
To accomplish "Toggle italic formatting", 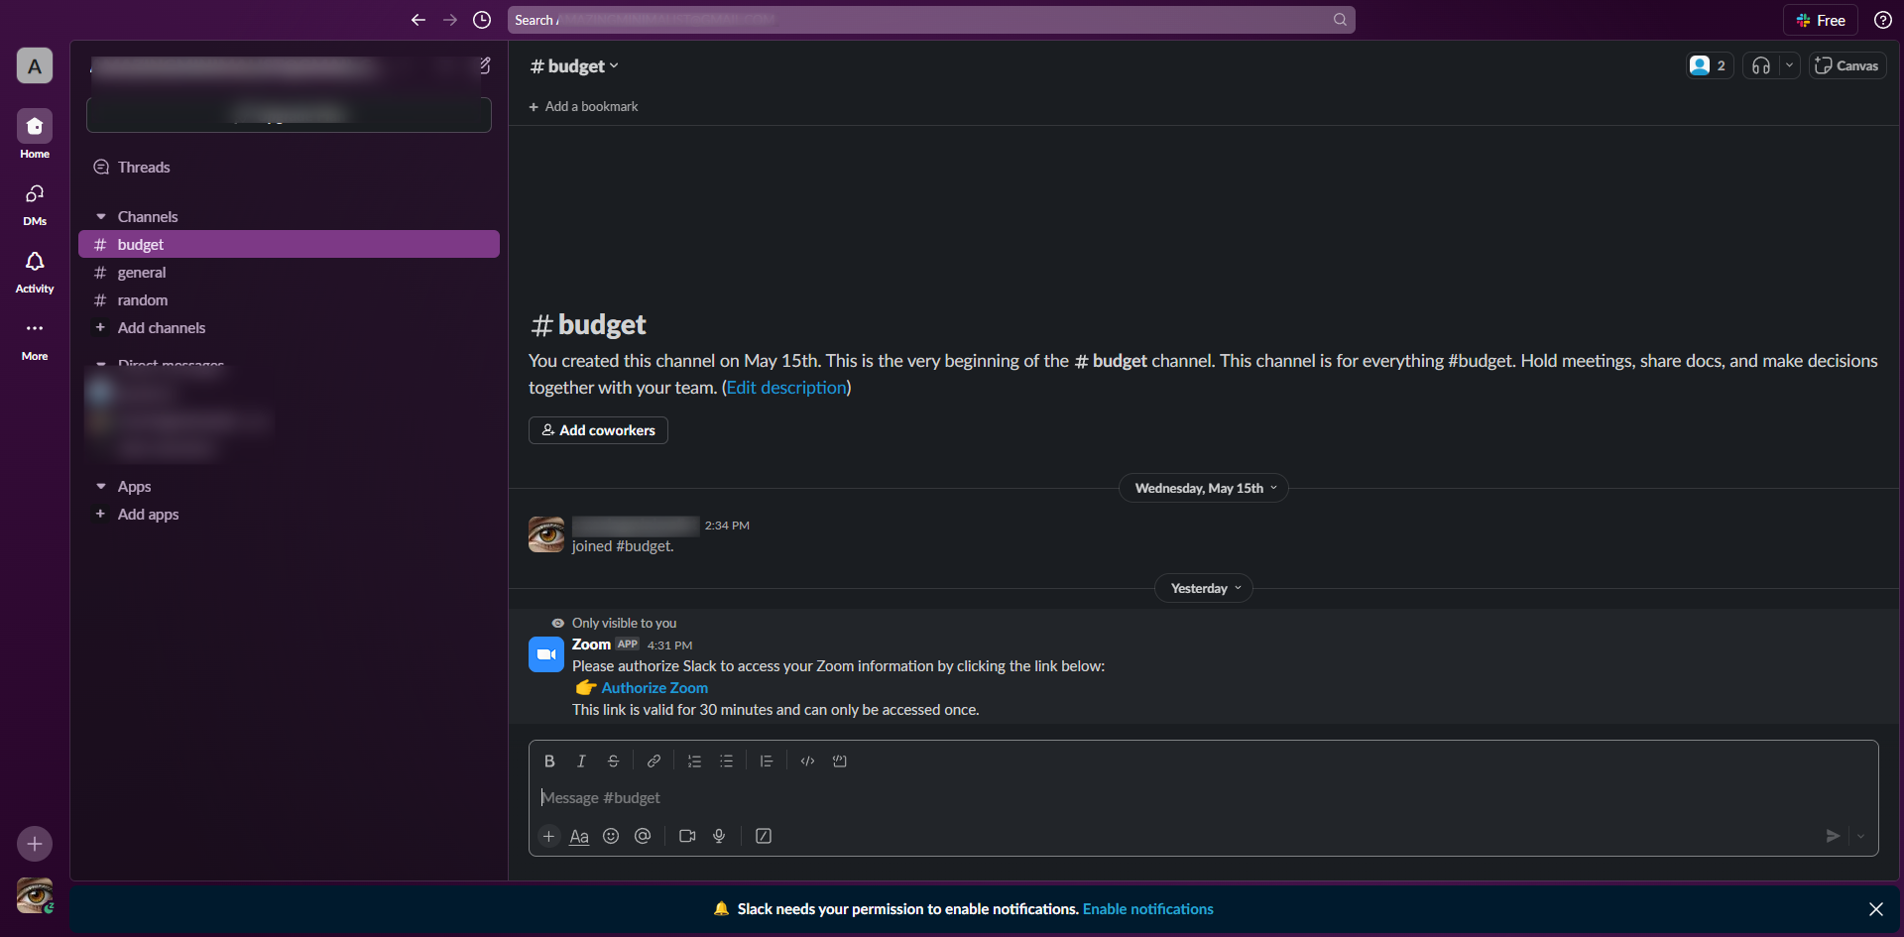I will click(581, 761).
